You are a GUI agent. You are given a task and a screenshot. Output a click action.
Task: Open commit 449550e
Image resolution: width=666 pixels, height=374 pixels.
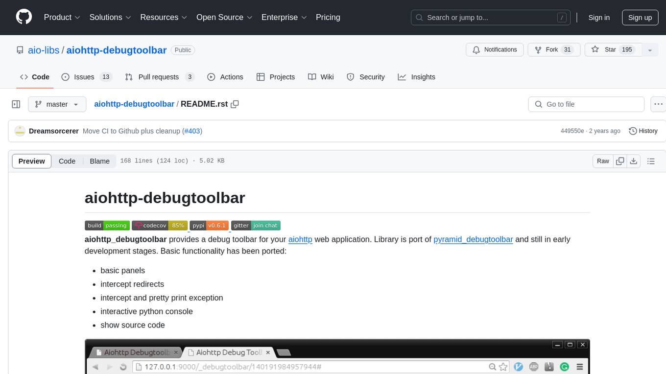point(572,131)
